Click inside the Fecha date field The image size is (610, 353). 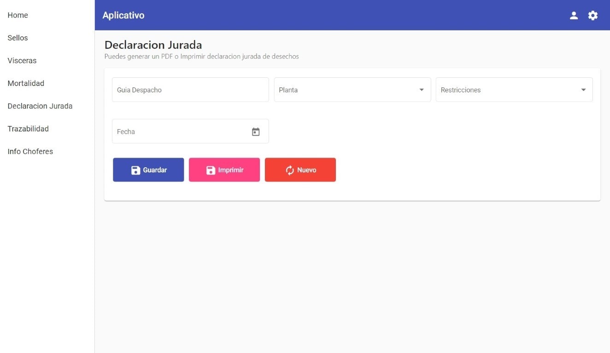tap(180, 131)
